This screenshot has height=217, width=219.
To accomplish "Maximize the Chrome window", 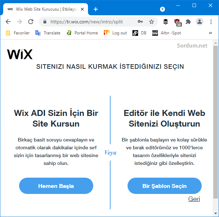I will pyautogui.click(x=194, y=5).
